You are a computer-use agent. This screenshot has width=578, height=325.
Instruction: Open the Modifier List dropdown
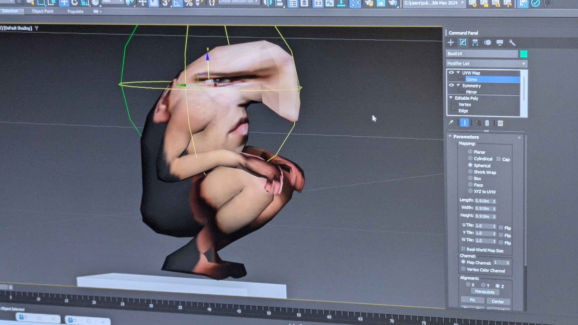coord(486,64)
